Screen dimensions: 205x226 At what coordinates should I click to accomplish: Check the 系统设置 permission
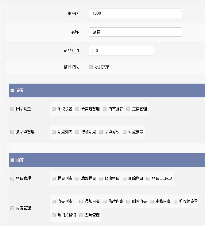[x=54, y=109]
